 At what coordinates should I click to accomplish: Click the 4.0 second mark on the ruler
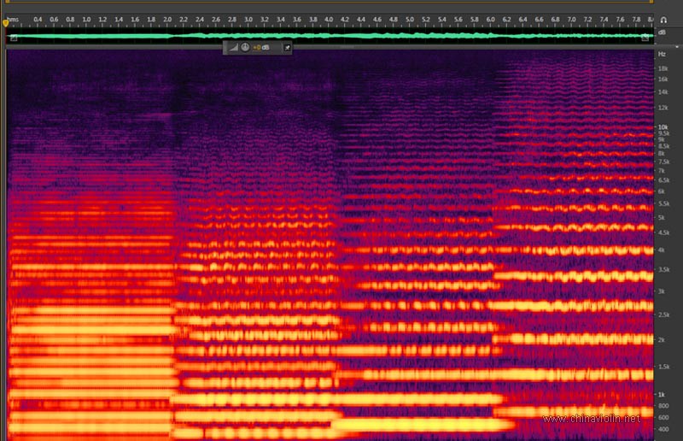329,19
